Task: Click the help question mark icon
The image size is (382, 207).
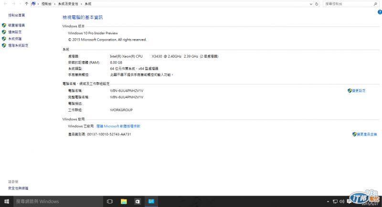Action: 380,12
